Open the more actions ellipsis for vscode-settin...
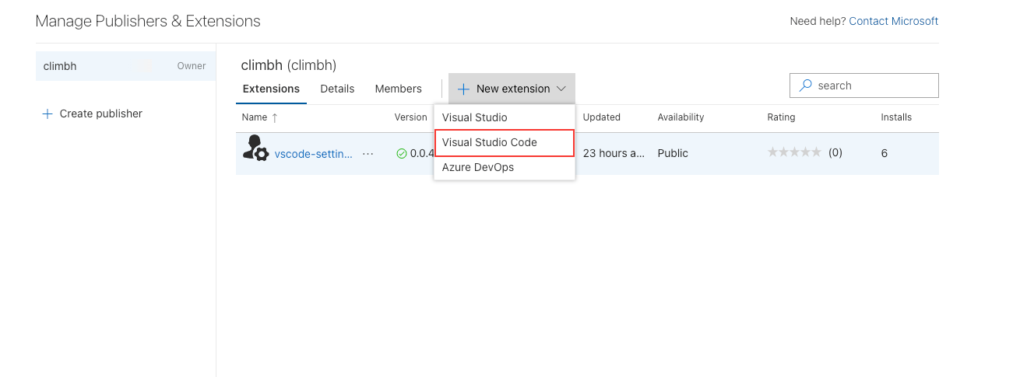 pos(368,154)
